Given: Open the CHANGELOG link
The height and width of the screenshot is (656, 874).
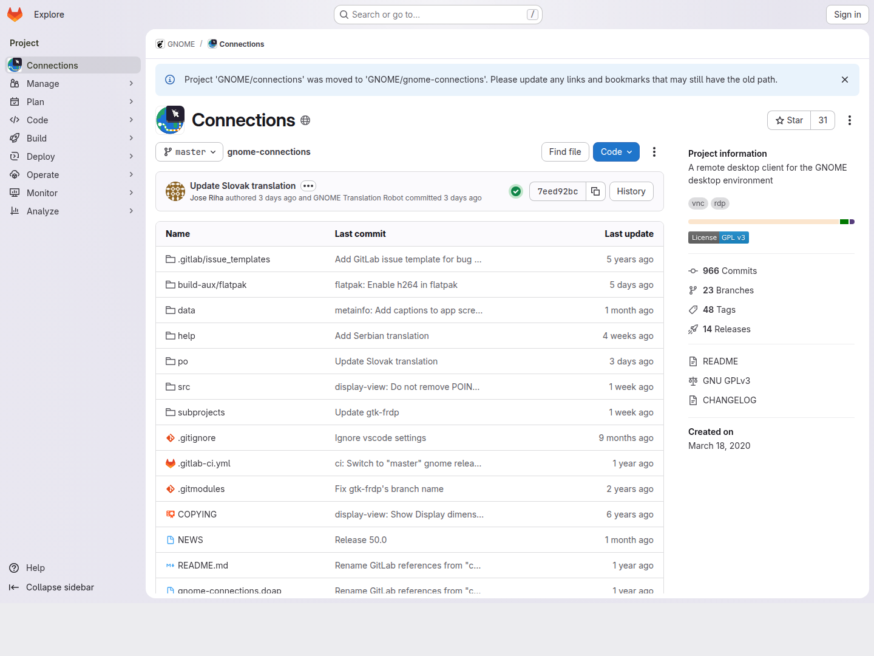Looking at the screenshot, I should [x=729, y=400].
